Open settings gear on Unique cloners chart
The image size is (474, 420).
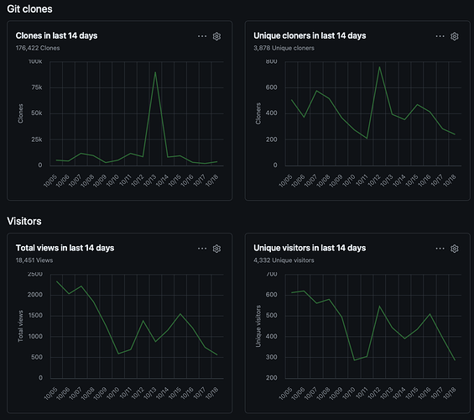(455, 36)
